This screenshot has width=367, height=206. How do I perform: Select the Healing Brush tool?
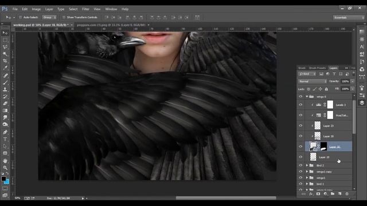[x=5, y=76]
